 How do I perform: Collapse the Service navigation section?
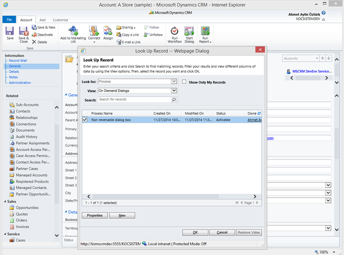coord(5,234)
